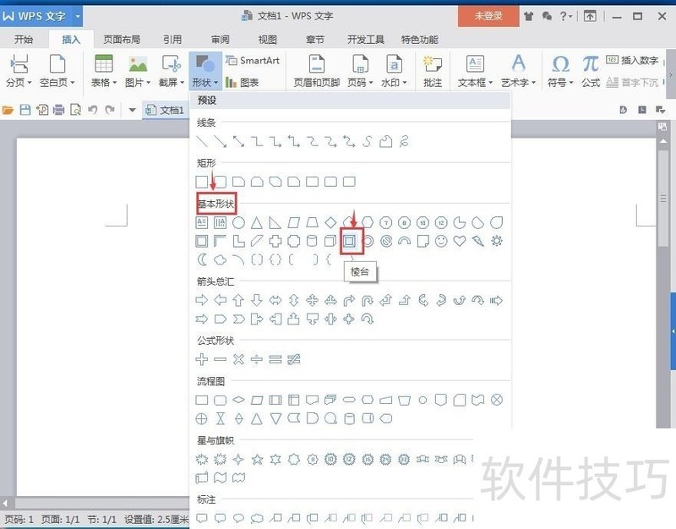
Task: Select the plus sign formula shape
Action: pos(202,359)
